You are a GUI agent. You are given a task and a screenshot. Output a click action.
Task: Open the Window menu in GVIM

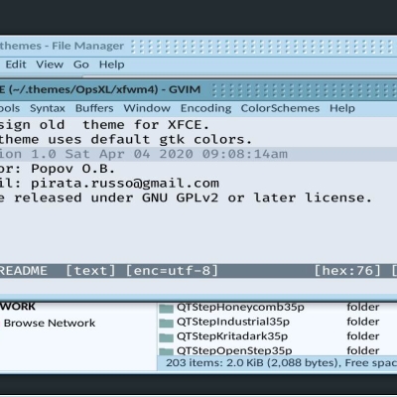point(147,108)
